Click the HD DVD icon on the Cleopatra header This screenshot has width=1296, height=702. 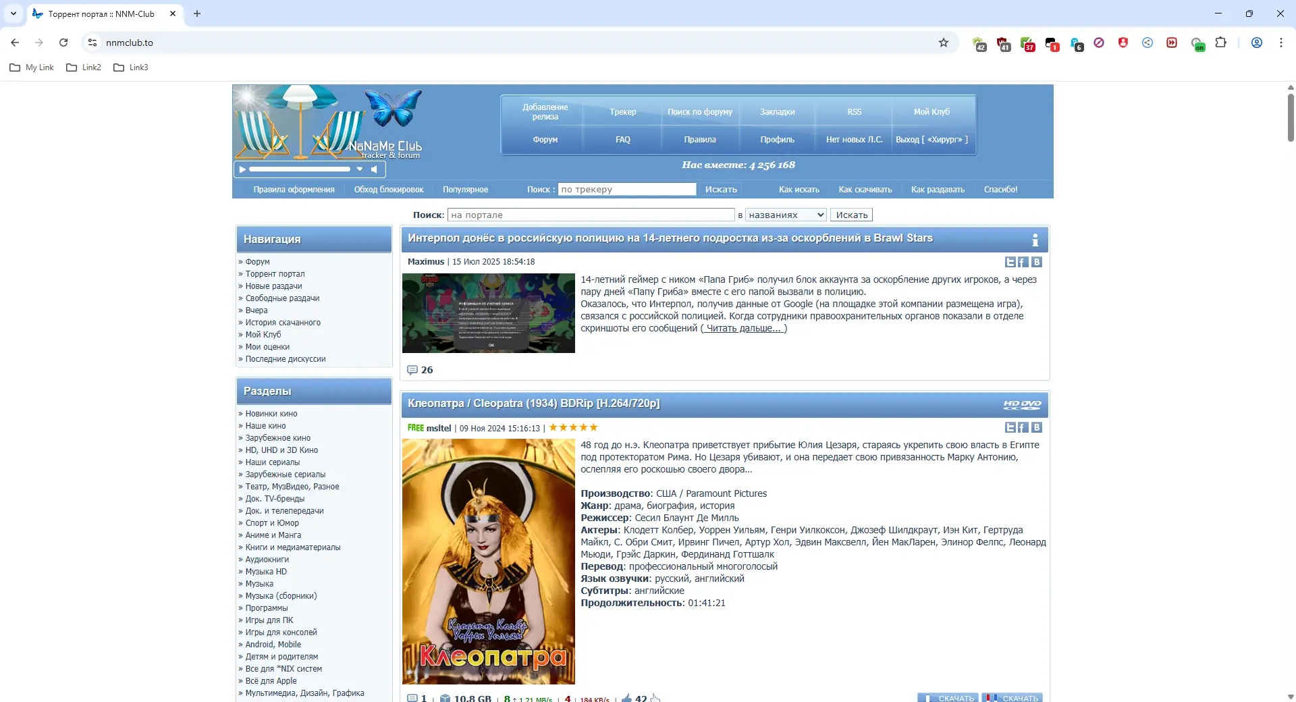(1022, 404)
